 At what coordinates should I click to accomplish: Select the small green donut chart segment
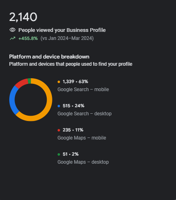(29, 81)
